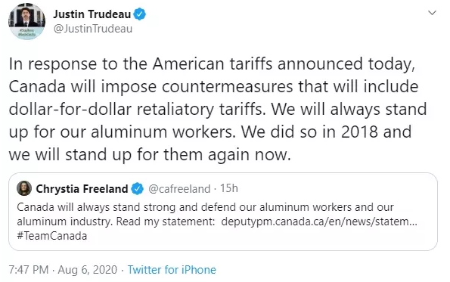Image resolution: width=450 pixels, height=282 pixels.
Task: Click the verified badge next to Justin Trudeau
Action: coord(140,14)
